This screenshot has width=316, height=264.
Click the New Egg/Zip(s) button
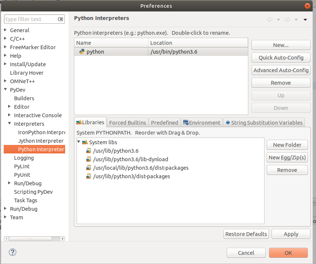pyautogui.click(x=287, y=158)
